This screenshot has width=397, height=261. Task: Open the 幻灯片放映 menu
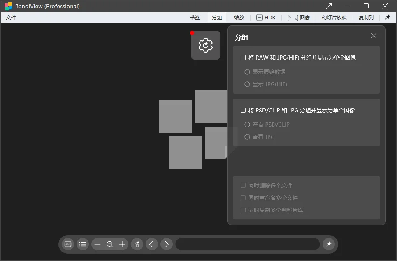pos(334,17)
